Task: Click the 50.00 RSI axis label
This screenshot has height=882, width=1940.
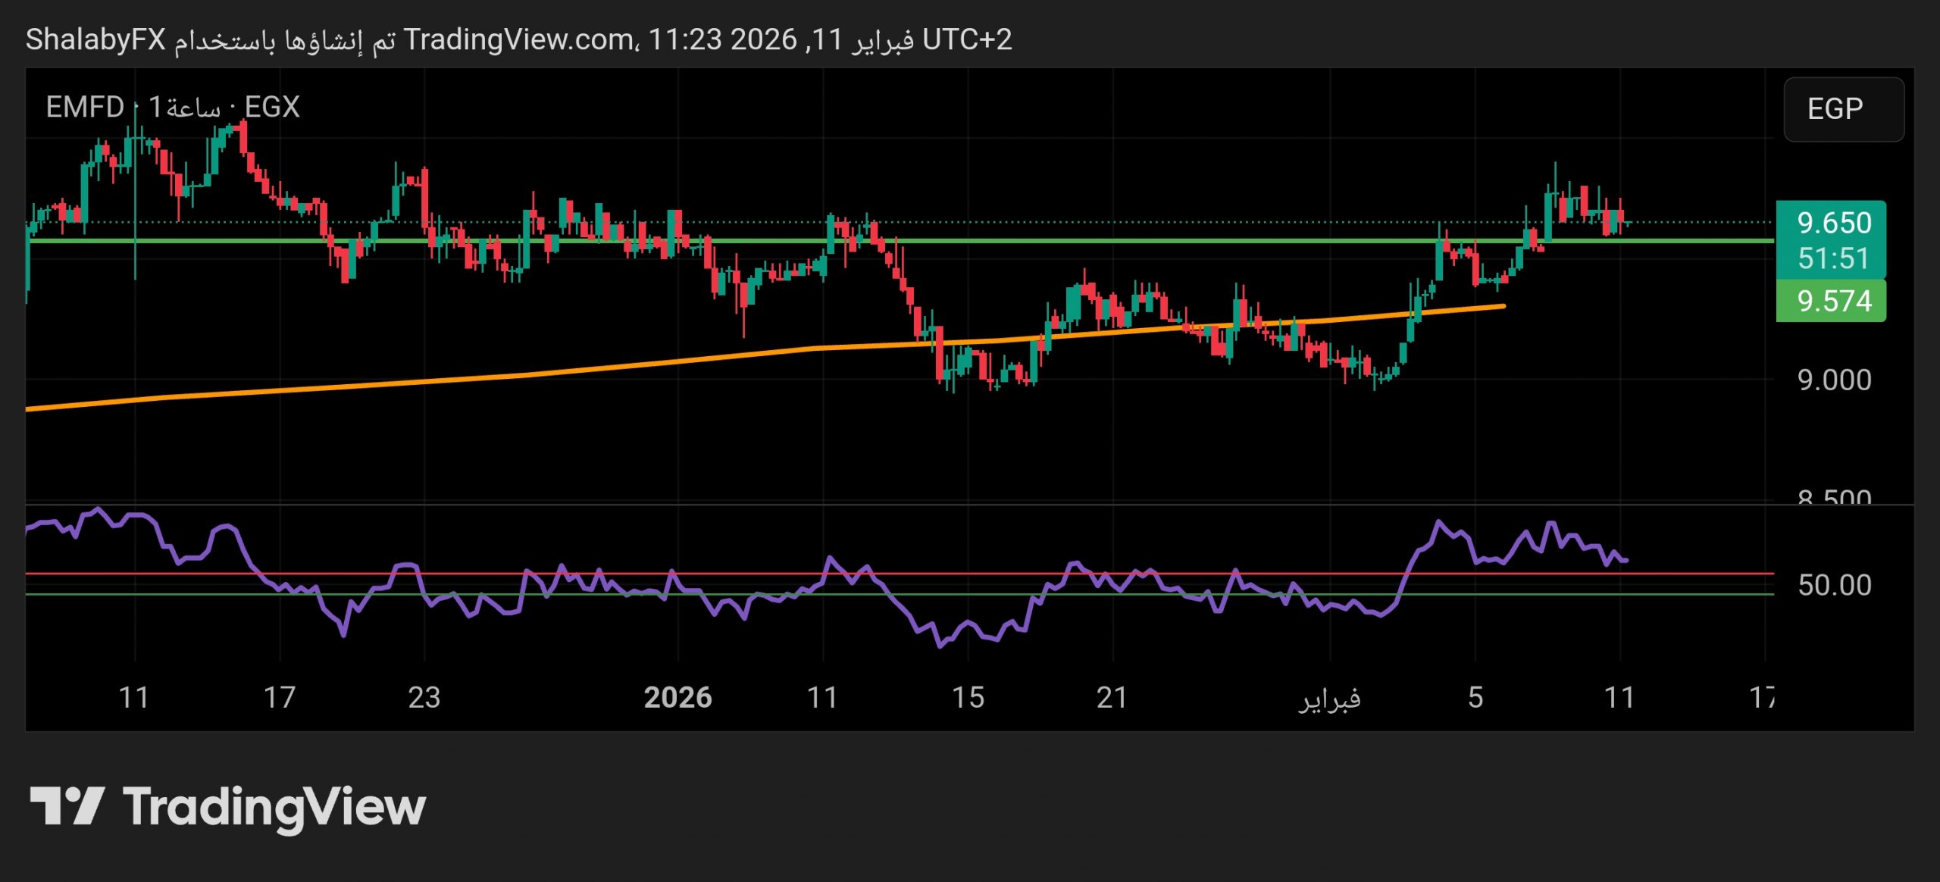Action: [x=1834, y=585]
